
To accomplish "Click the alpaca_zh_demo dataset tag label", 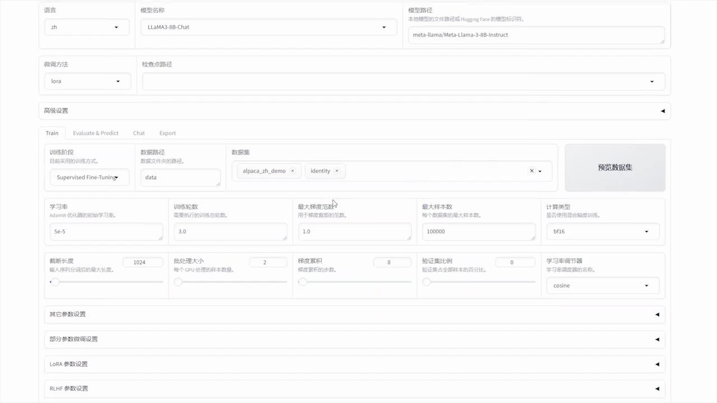I will click(264, 171).
